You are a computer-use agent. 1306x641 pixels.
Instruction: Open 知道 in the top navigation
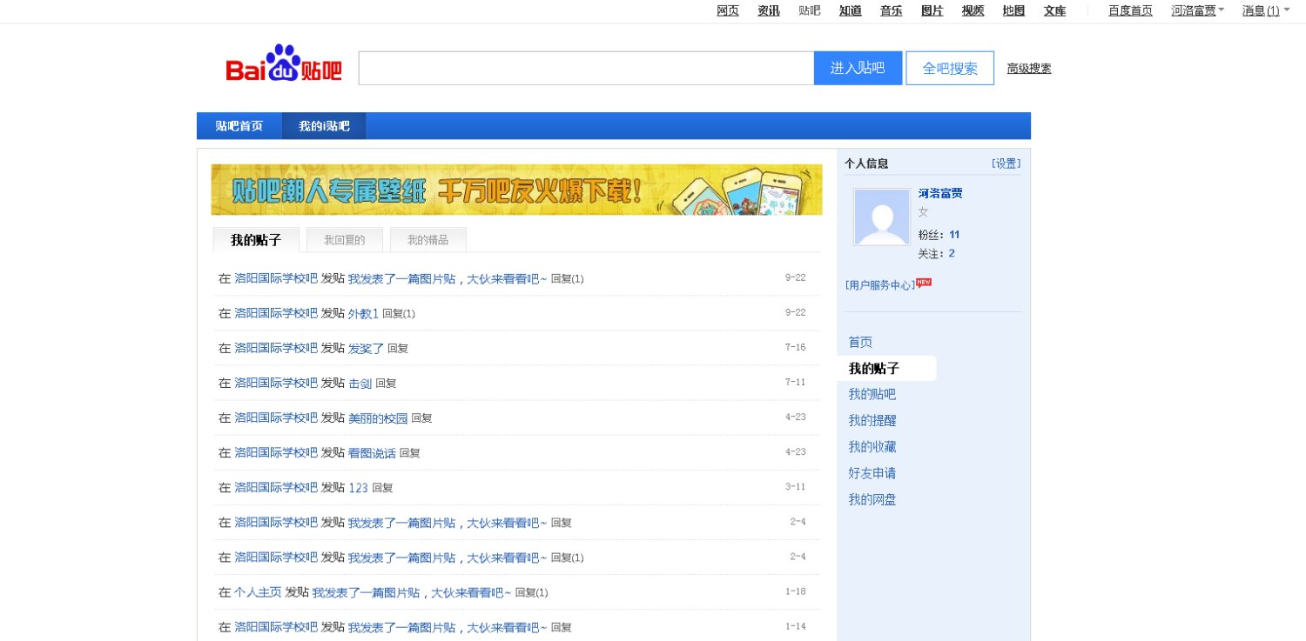click(x=851, y=10)
